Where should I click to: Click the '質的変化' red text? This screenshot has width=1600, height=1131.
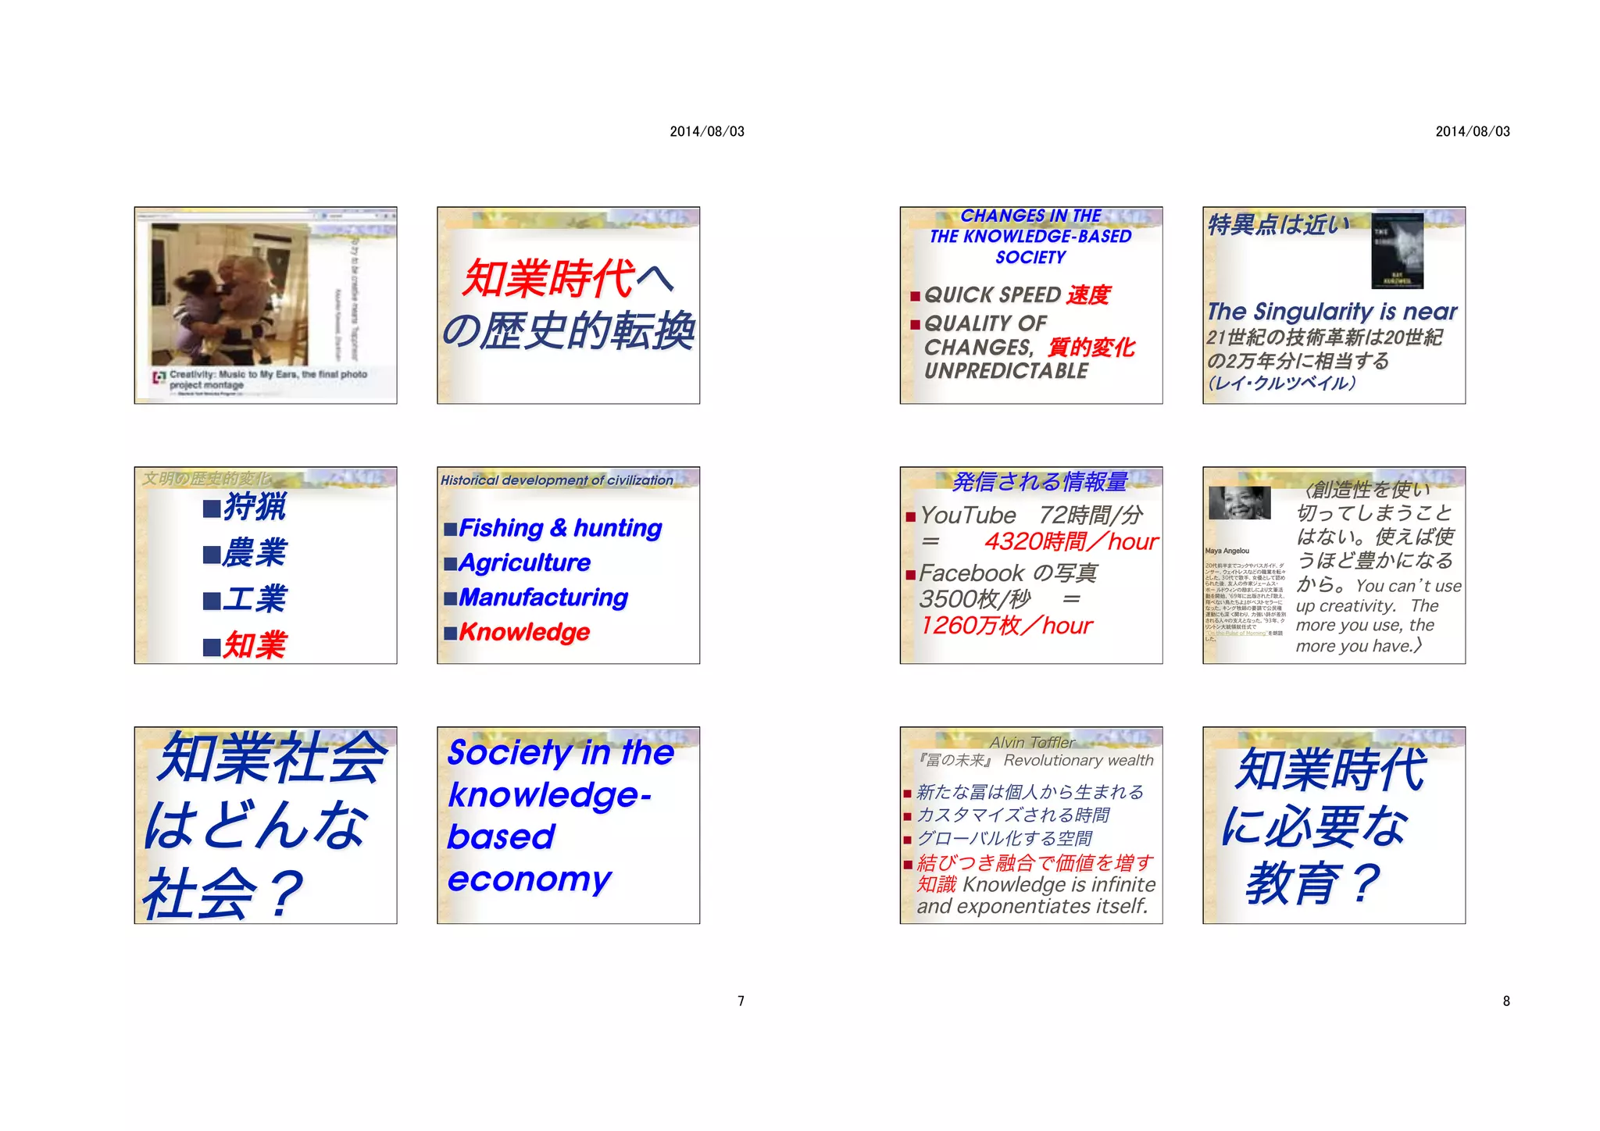1091,348
